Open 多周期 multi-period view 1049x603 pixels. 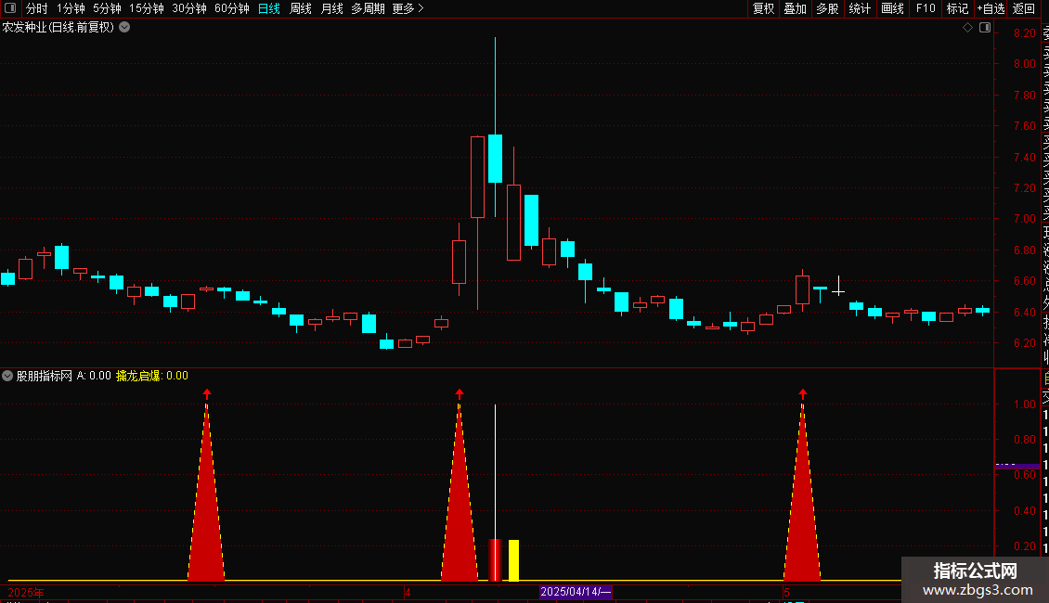(368, 8)
